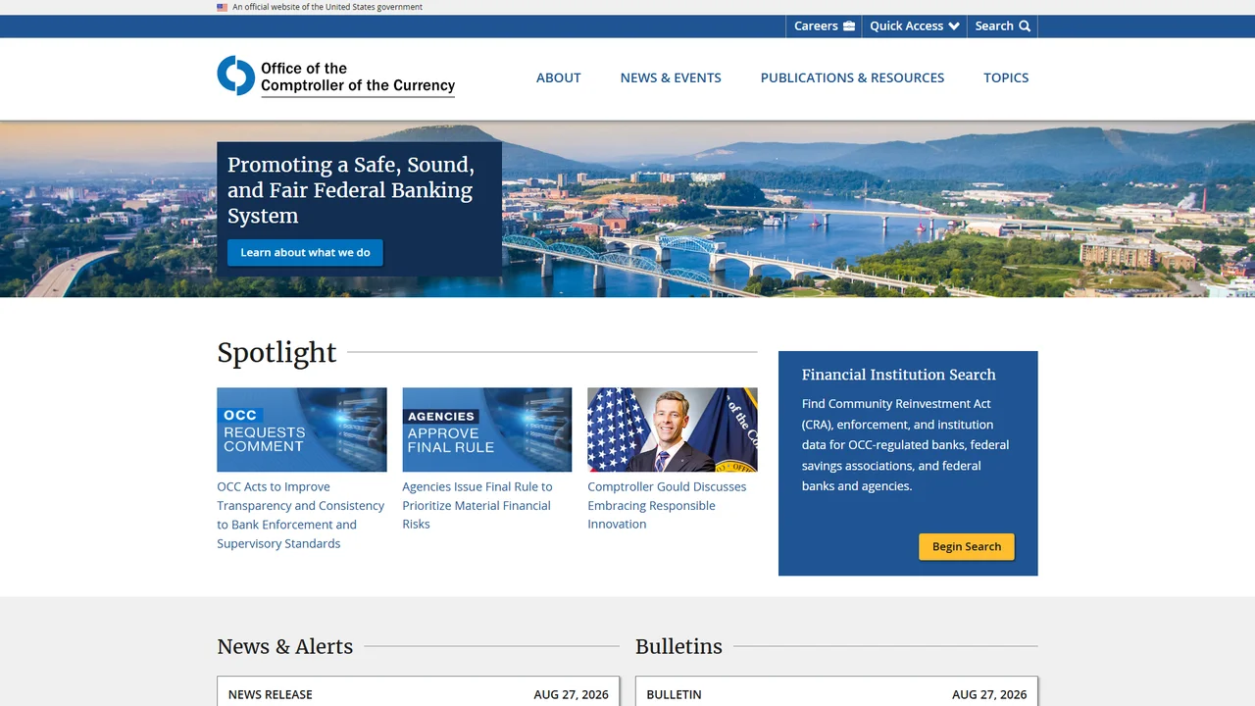
Task: Open Comptroller Gould Discusses Innovation link
Action: coord(667,505)
